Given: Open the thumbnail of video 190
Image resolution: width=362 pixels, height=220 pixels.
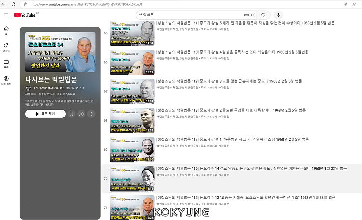Looking at the screenshot, I should click(x=132, y=62).
